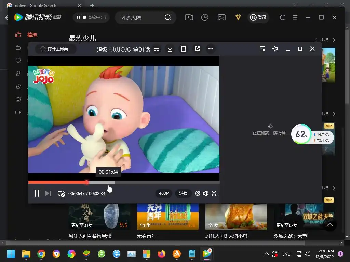This screenshot has width=350, height=262.
Task: Open 双城之战：天堑 title link
Action: click(291, 236)
